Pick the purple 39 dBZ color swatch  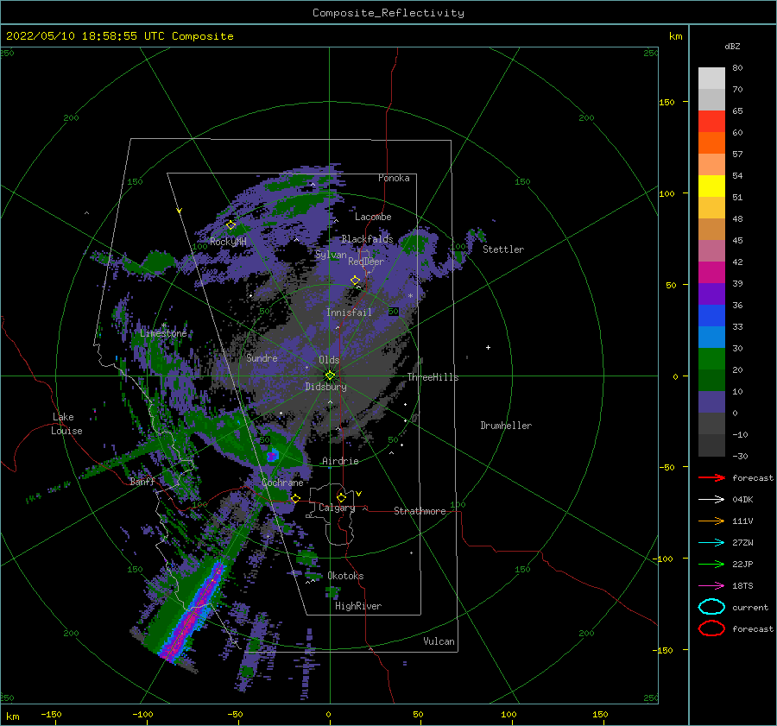pyautogui.click(x=711, y=294)
